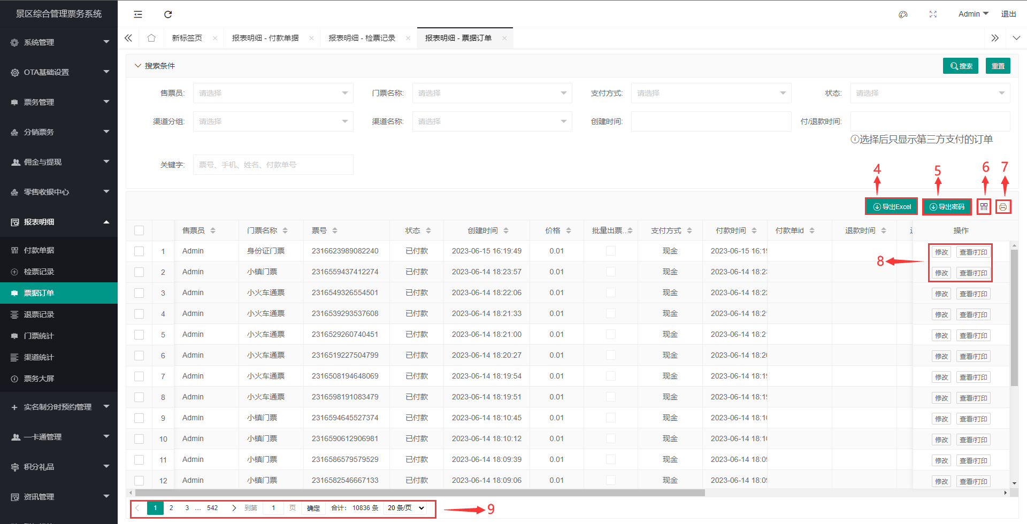The image size is (1027, 524).
Task: Click the 导出Excel button
Action: coord(892,207)
